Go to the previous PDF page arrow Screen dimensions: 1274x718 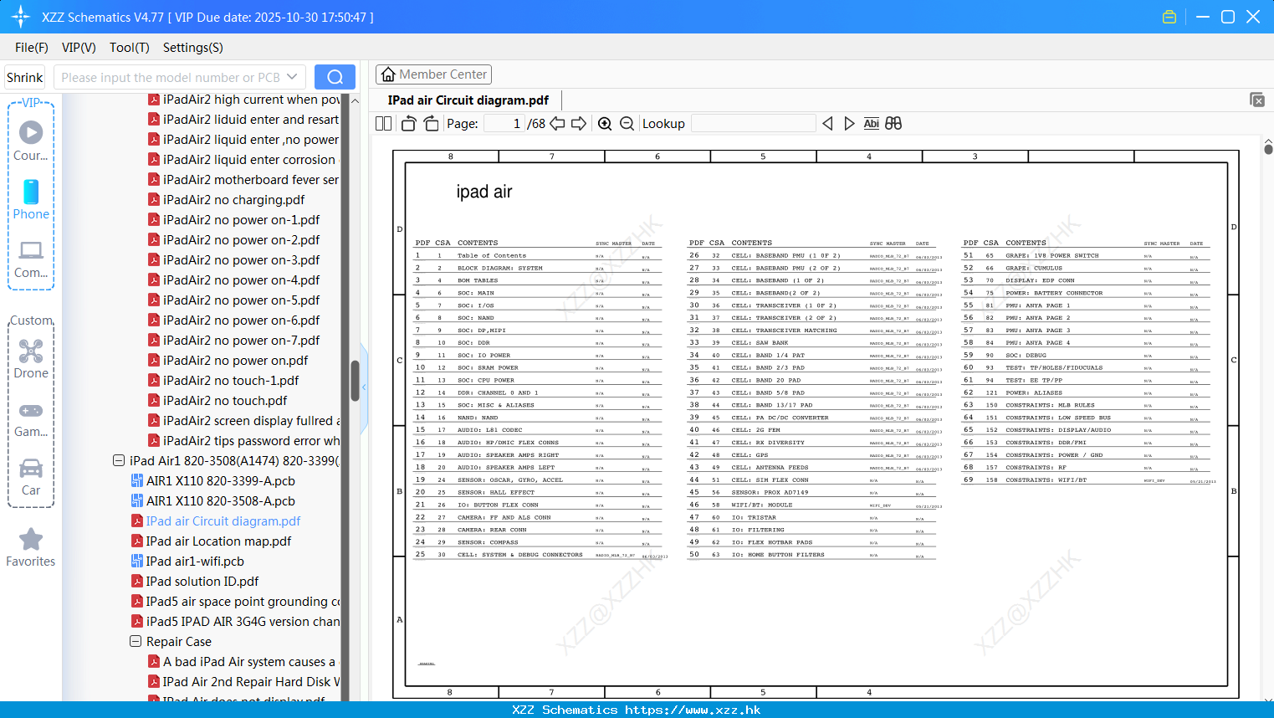557,124
